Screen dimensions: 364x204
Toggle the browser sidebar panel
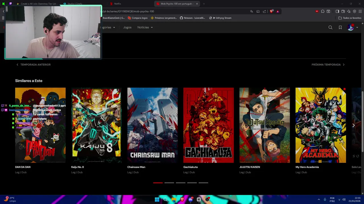click(x=337, y=11)
